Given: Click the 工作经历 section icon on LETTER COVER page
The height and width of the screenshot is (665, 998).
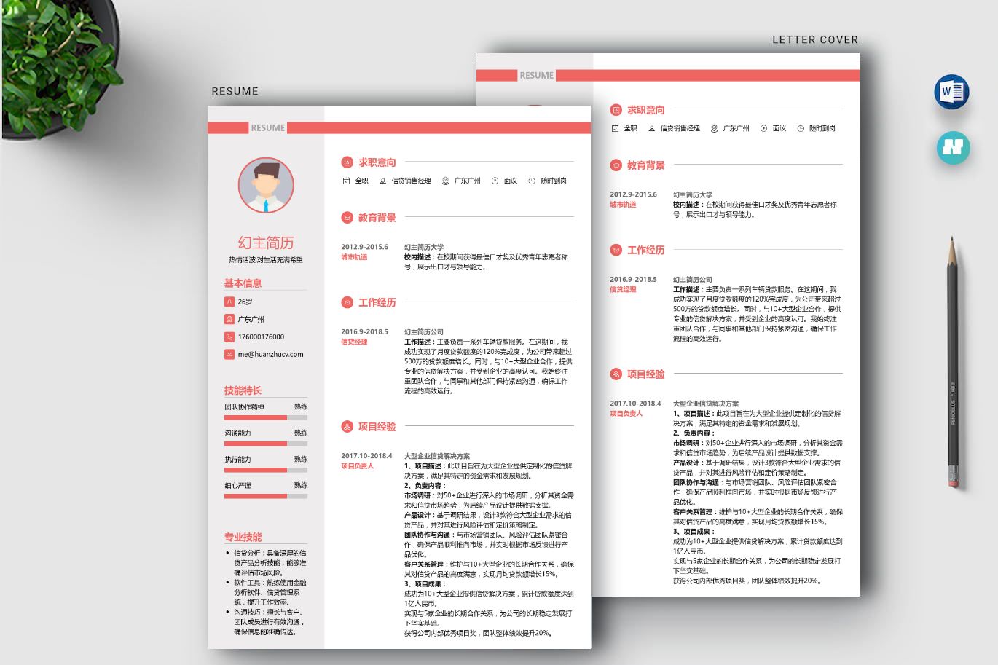Looking at the screenshot, I should 616,250.
